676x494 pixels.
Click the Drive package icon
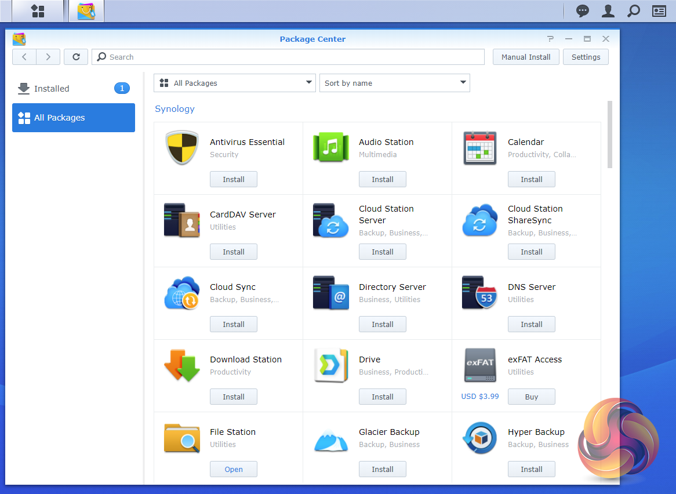pos(330,365)
